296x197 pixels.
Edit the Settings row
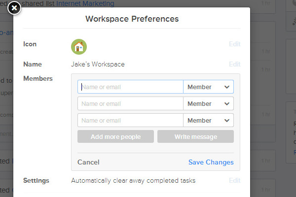coord(235,180)
